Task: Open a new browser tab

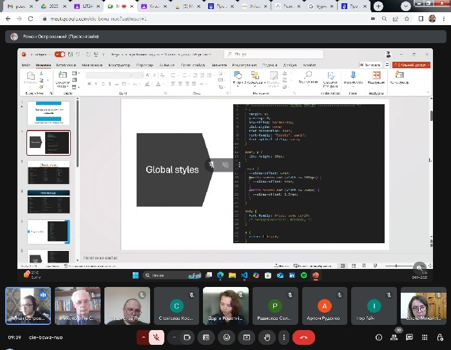Action: click(x=378, y=6)
